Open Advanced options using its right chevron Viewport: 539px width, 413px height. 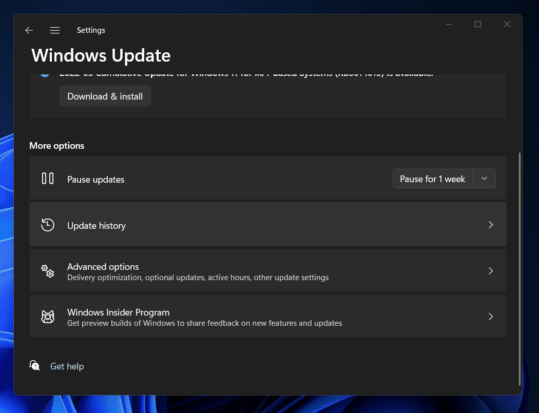pos(490,271)
